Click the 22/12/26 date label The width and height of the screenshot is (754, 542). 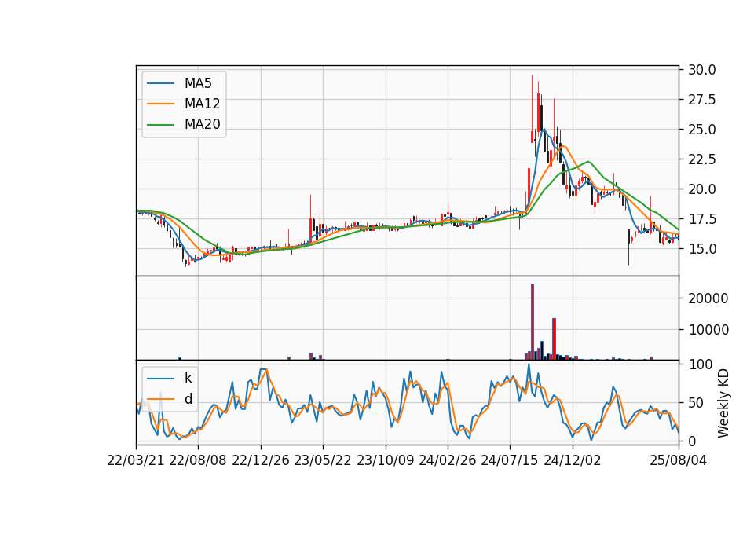(261, 461)
